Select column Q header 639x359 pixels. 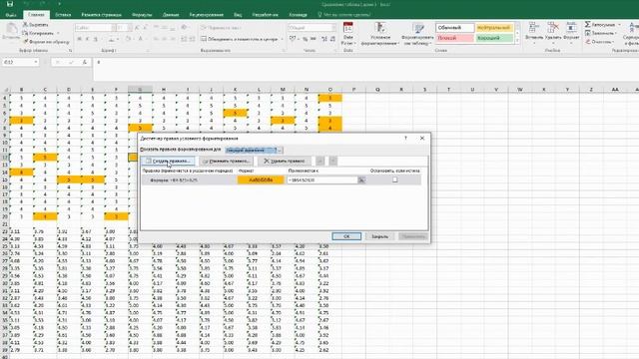click(377, 89)
